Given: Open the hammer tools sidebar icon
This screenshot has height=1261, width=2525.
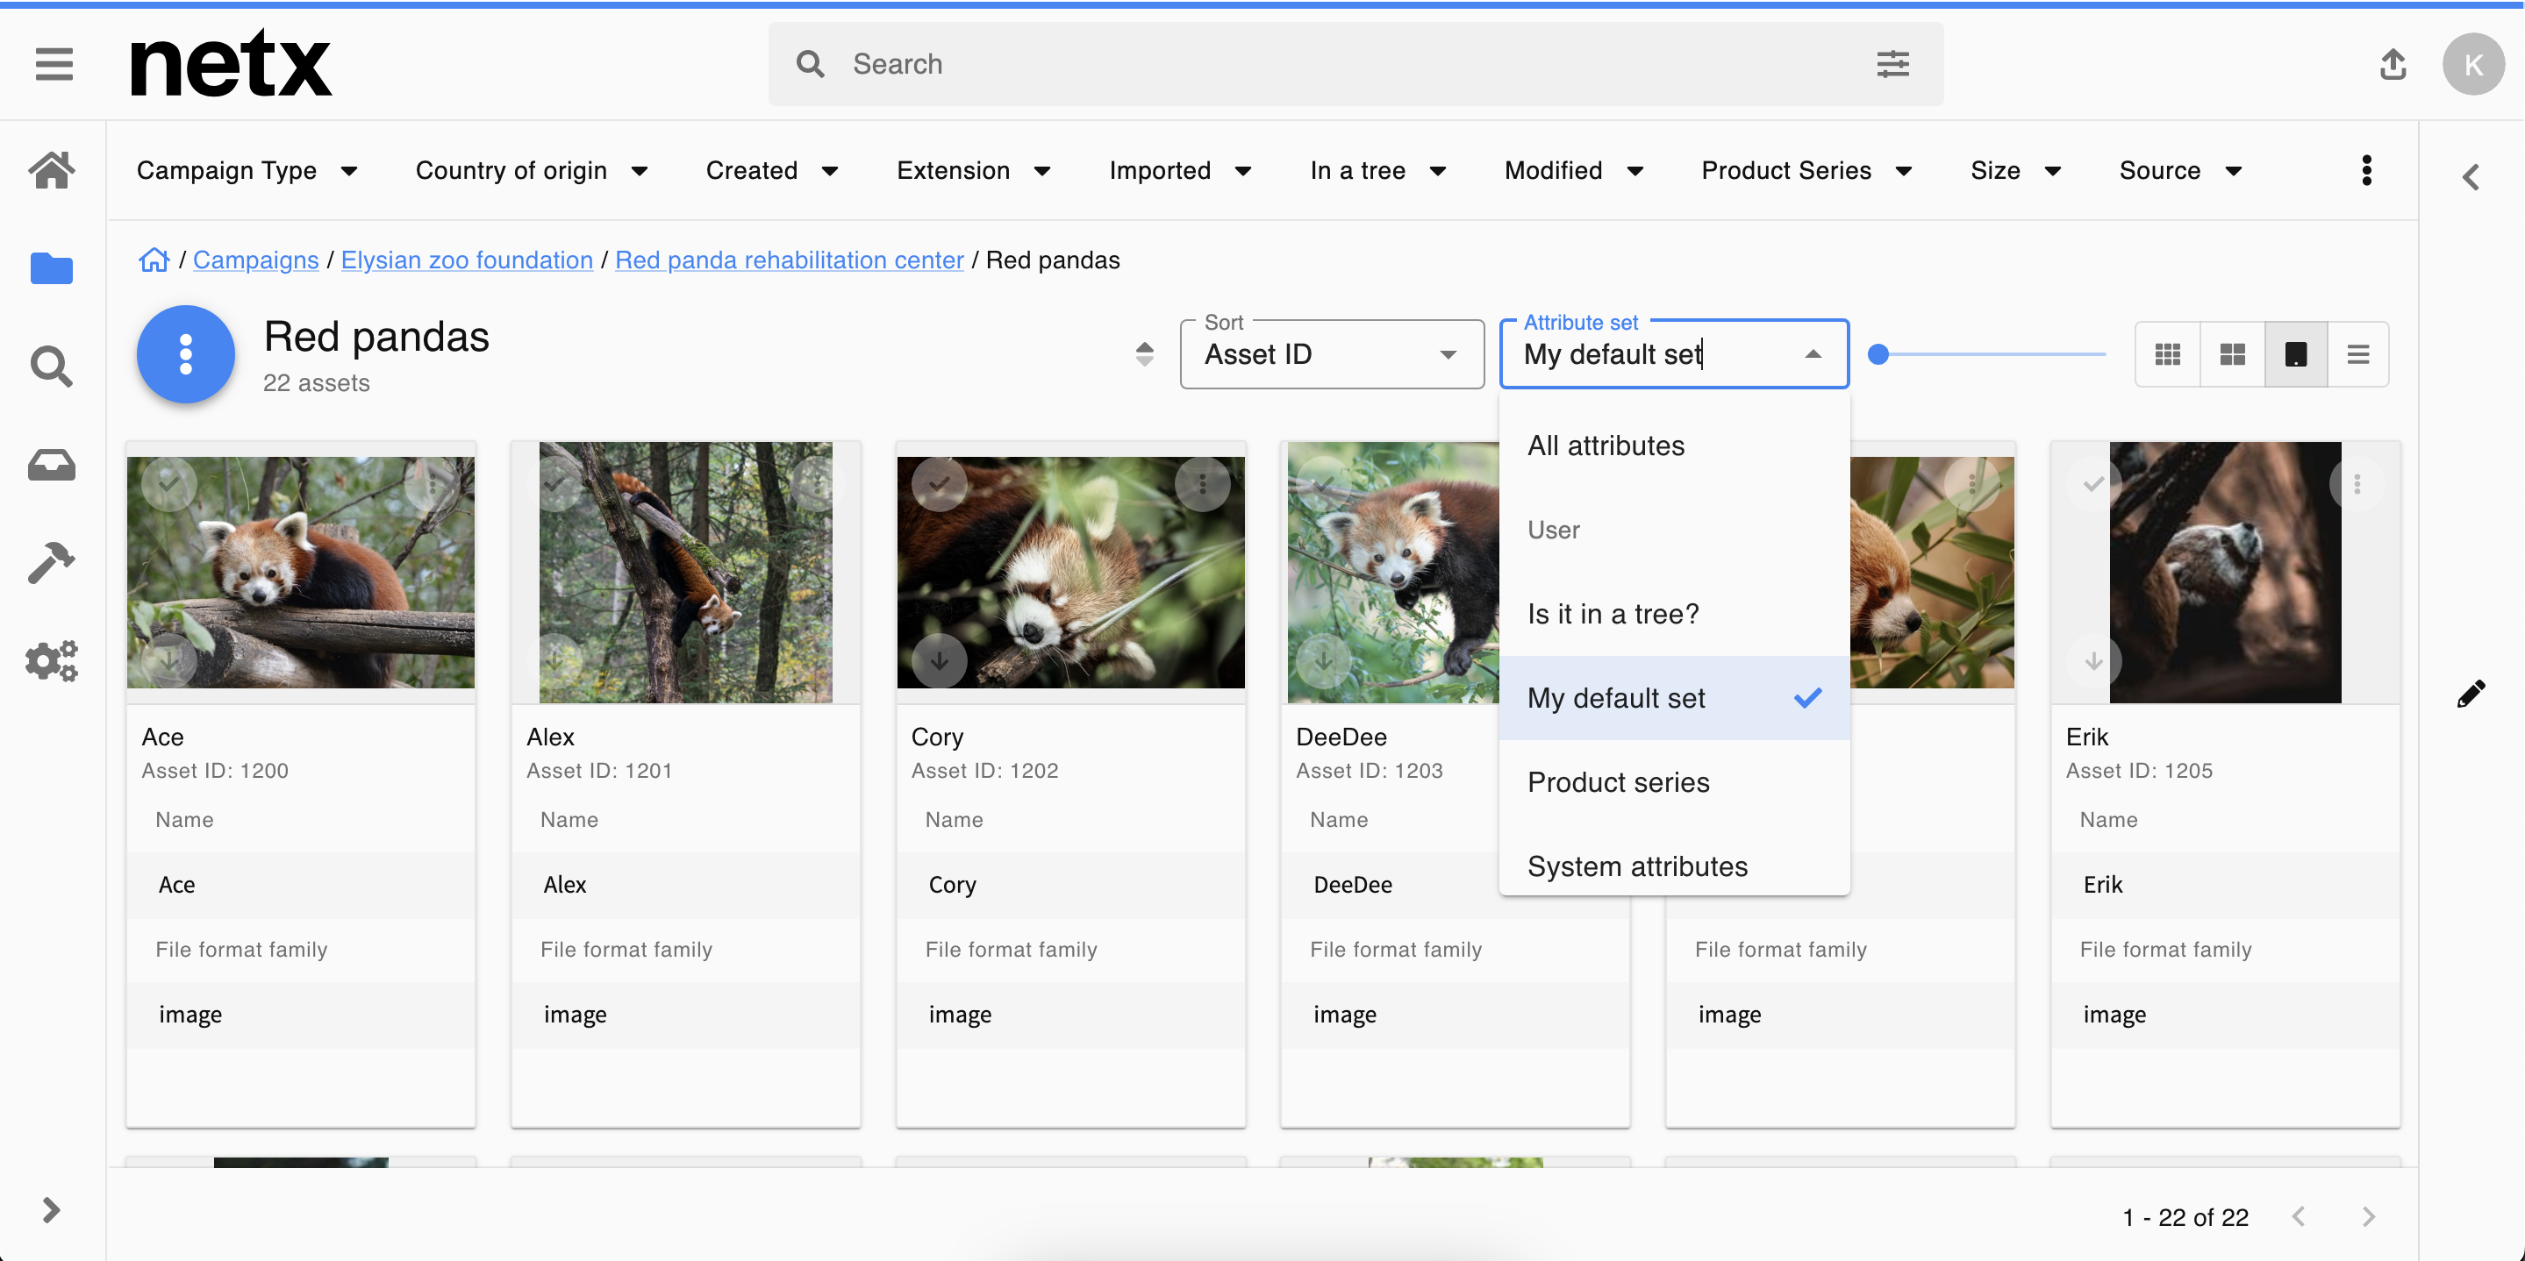Looking at the screenshot, I should click(x=52, y=562).
